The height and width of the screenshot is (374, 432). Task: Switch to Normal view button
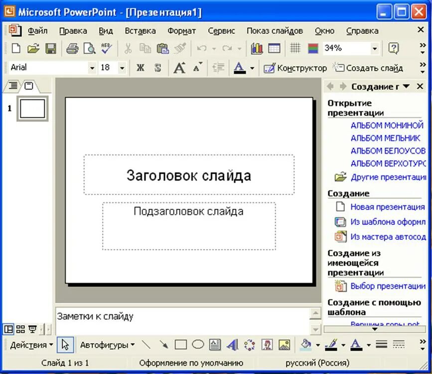tap(8, 329)
